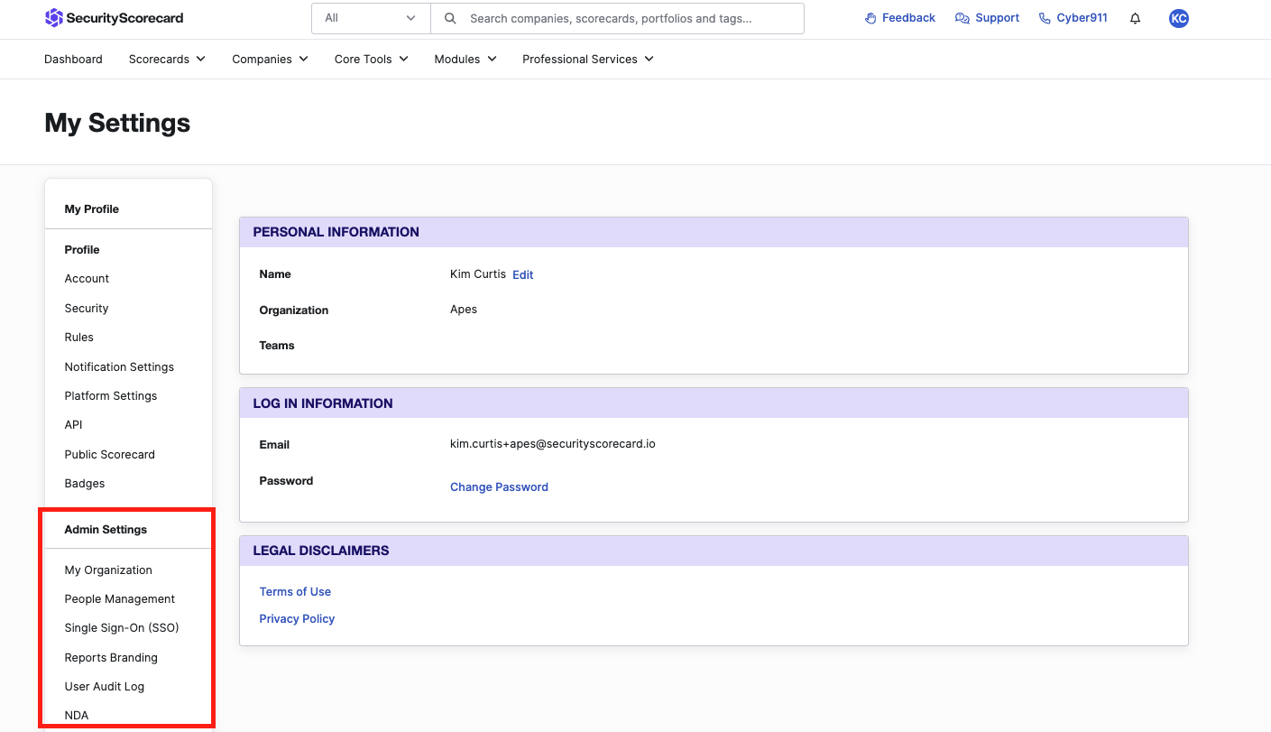Viewport: 1271px width, 732px height.
Task: Open Platform Settings
Action: point(111,395)
